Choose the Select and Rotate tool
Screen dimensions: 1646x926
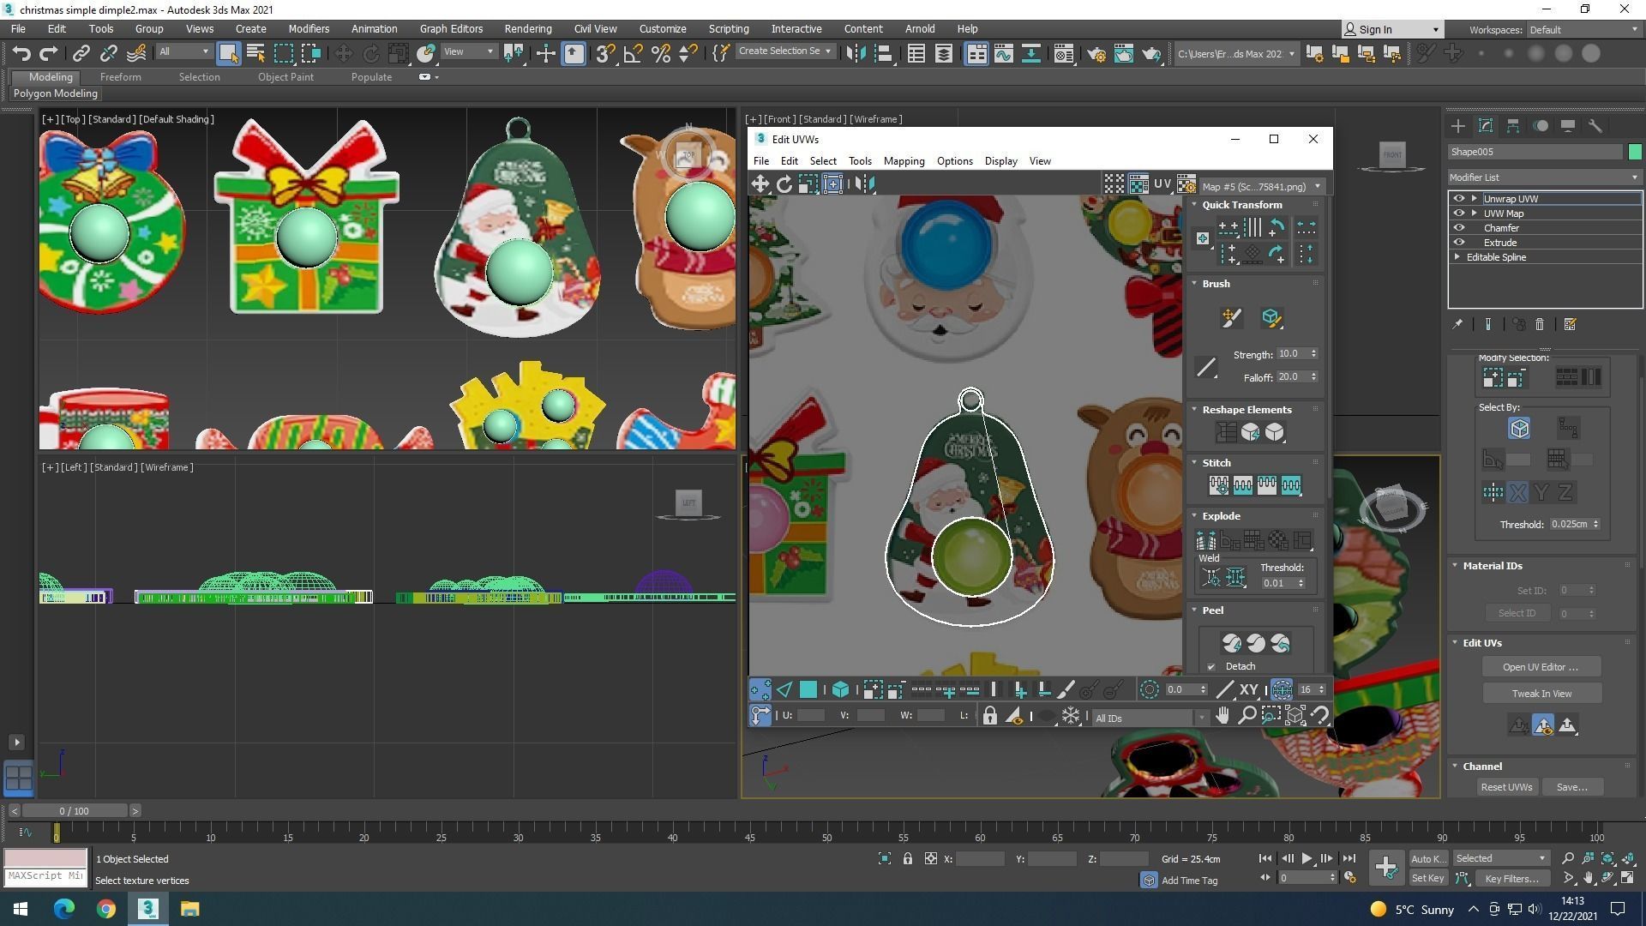click(x=371, y=53)
